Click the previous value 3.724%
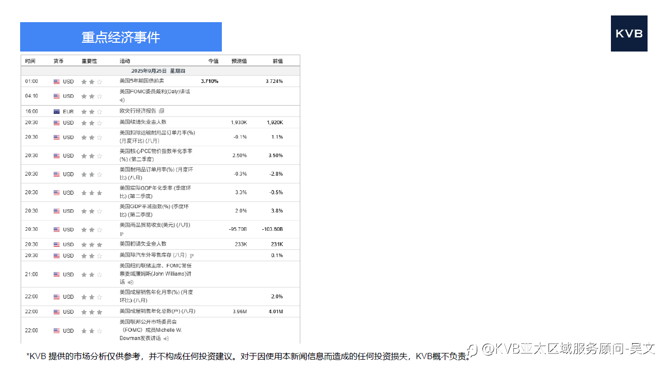662x372 pixels. (274, 81)
